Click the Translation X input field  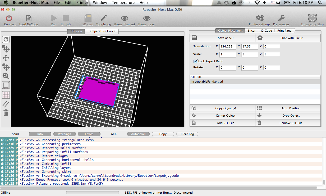[x=228, y=46]
